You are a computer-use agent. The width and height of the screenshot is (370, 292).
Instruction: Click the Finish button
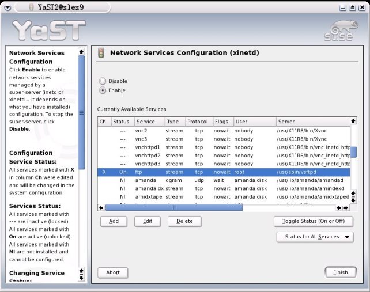pos(341,272)
